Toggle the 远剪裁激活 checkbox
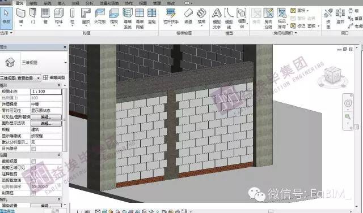 pyautogui.click(x=33, y=180)
